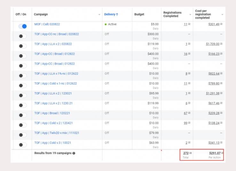236x171 pixels.
Task: Click attribution icon beside 67 registrations
Action: coord(189,113)
